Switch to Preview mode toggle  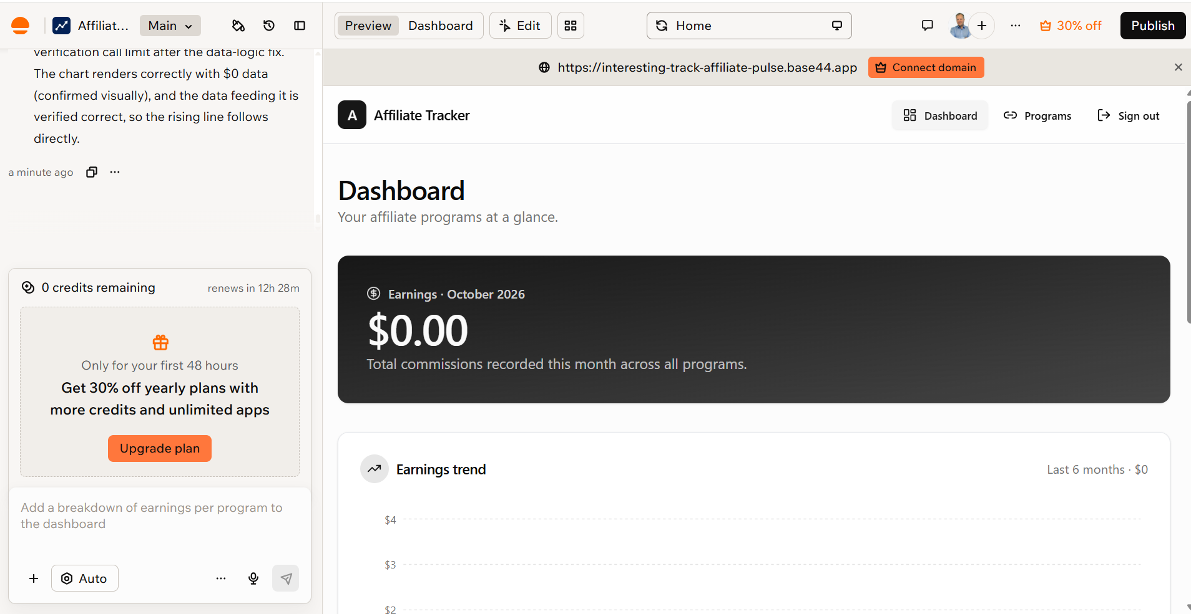(x=368, y=26)
